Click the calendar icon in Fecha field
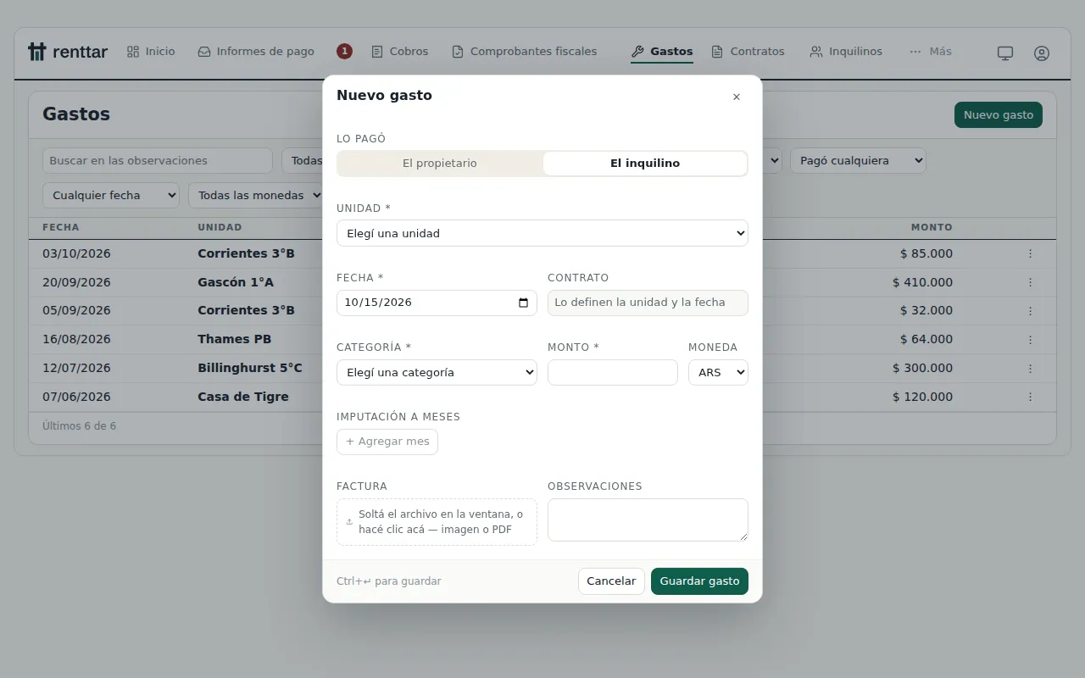1085x678 pixels. (524, 303)
